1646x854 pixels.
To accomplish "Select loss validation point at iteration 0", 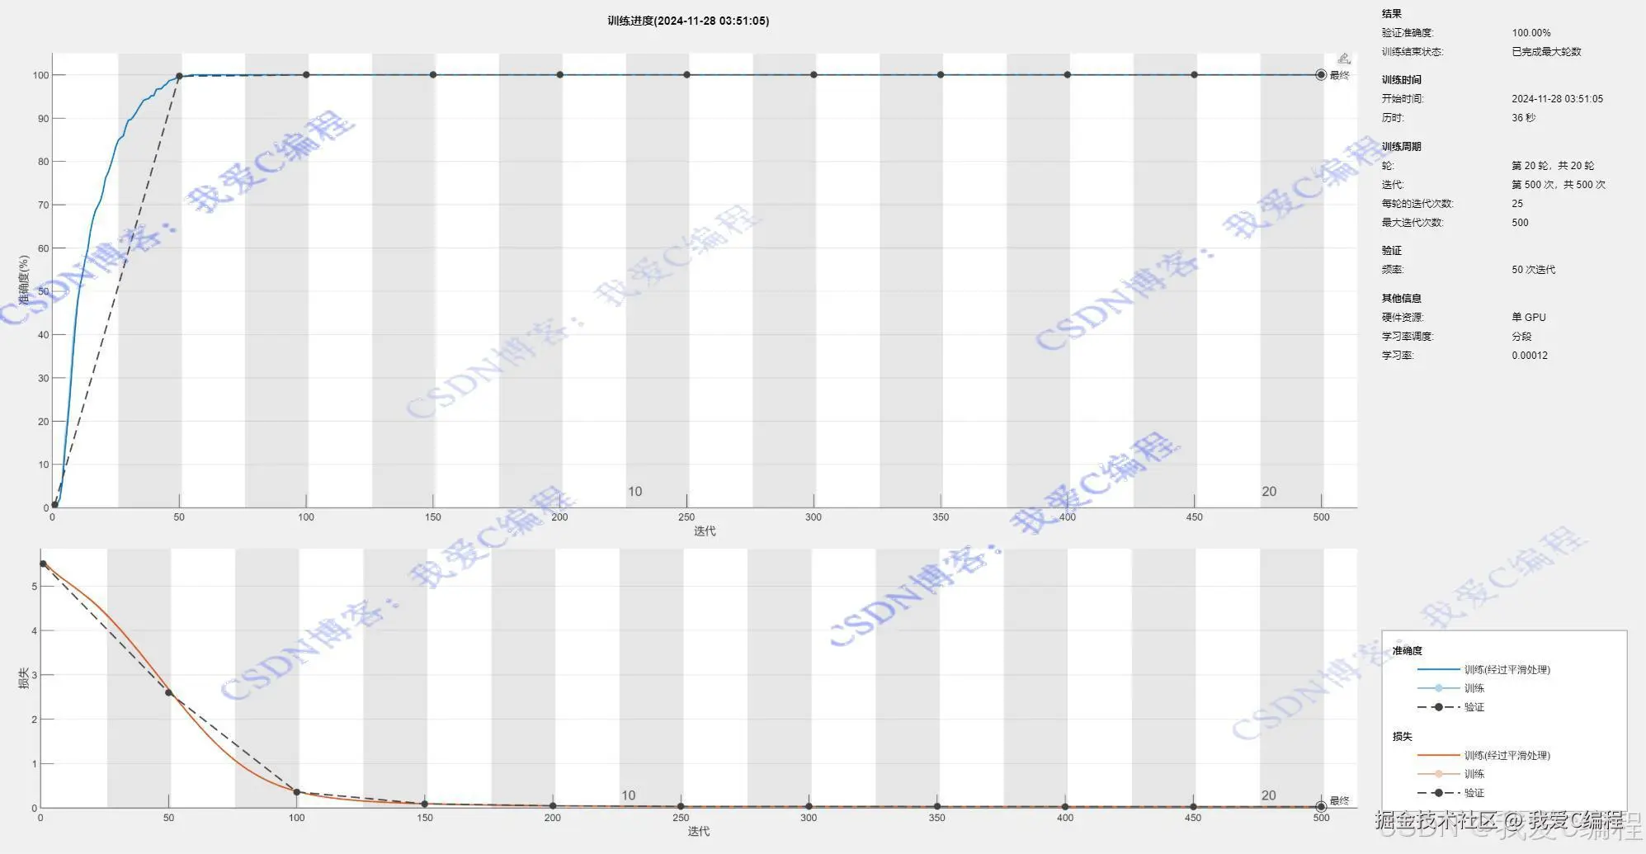I will (43, 564).
